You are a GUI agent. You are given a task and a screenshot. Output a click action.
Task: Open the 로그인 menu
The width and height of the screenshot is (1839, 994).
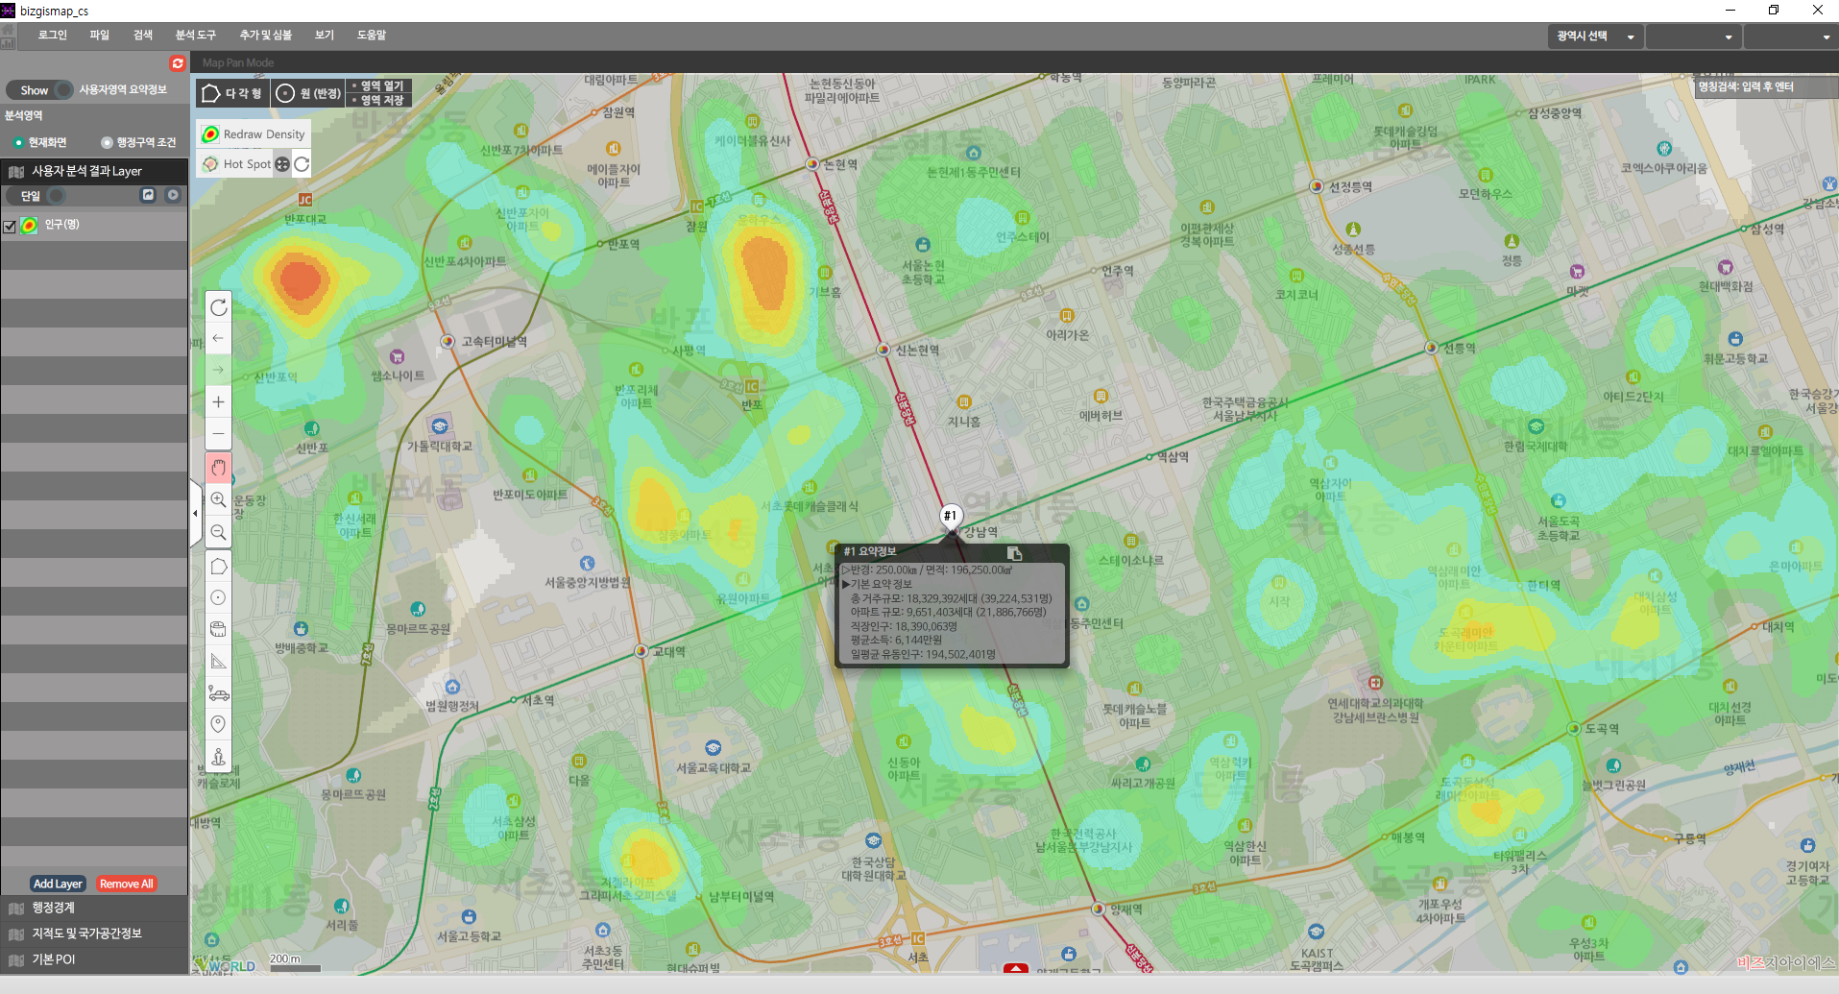coord(53,36)
